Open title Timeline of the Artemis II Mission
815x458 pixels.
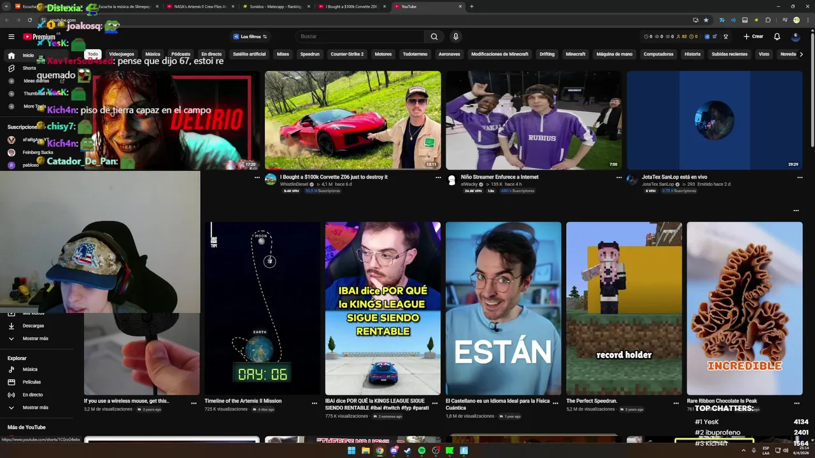[243, 401]
